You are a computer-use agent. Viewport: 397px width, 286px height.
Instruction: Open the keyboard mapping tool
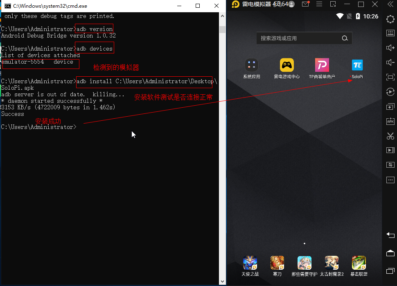click(390, 33)
